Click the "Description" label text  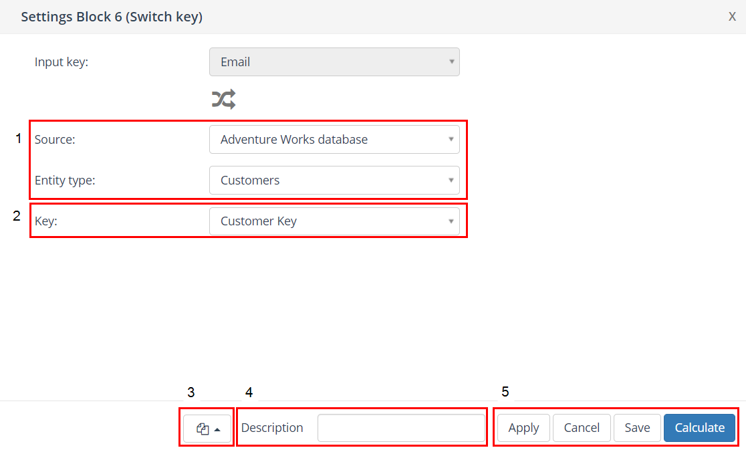pos(272,428)
